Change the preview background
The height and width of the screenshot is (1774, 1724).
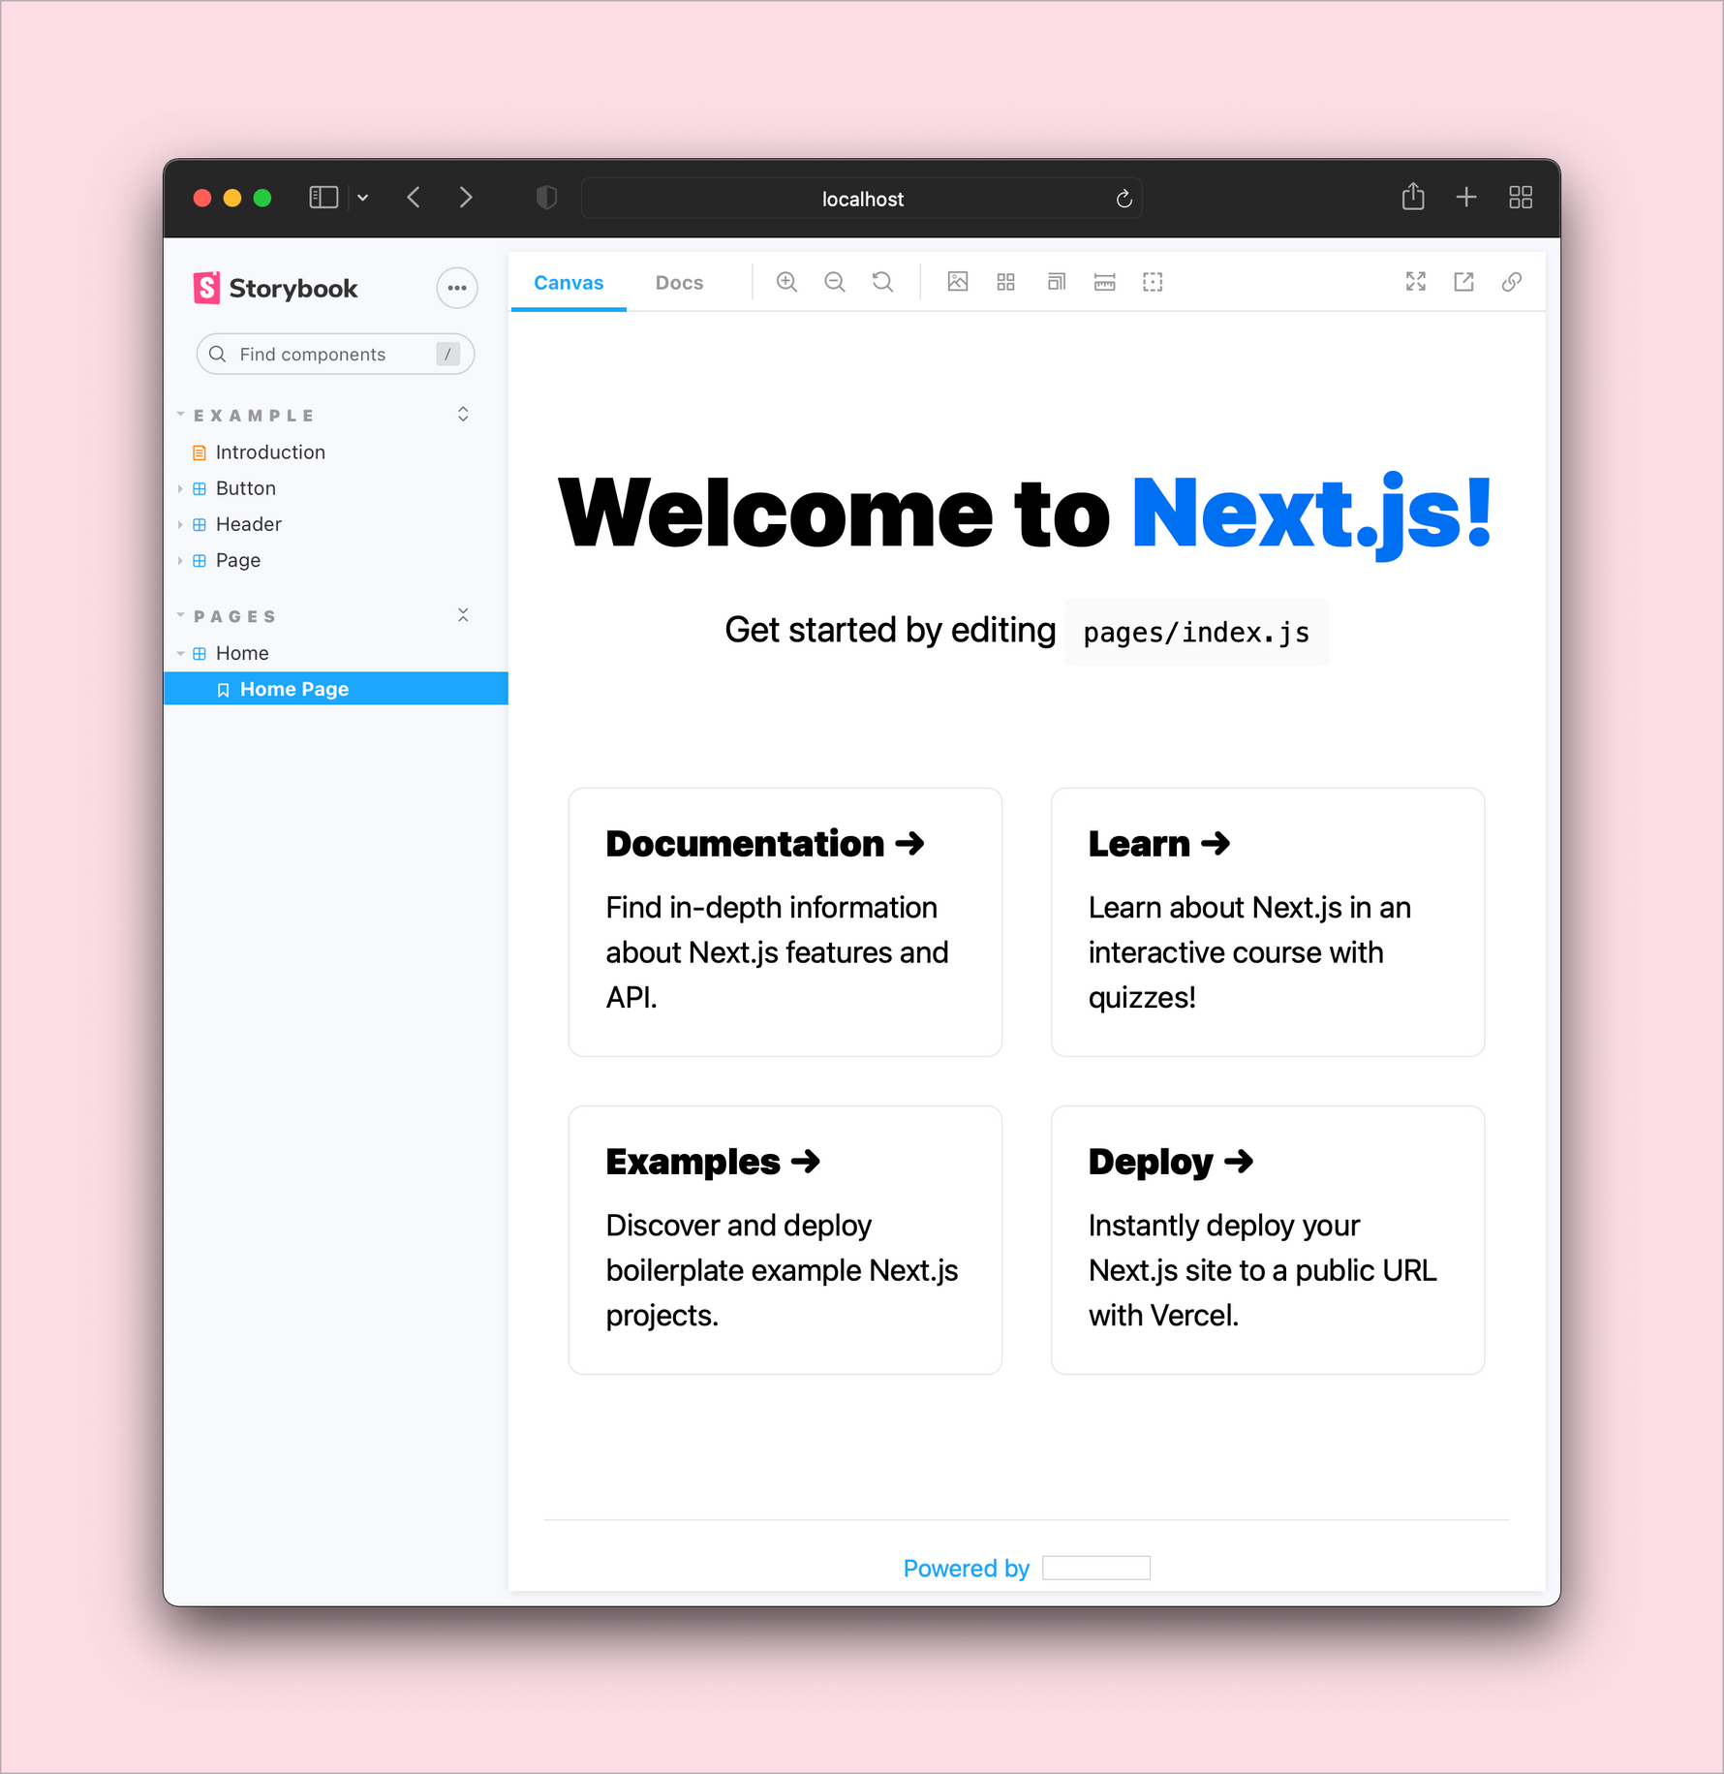coord(958,282)
